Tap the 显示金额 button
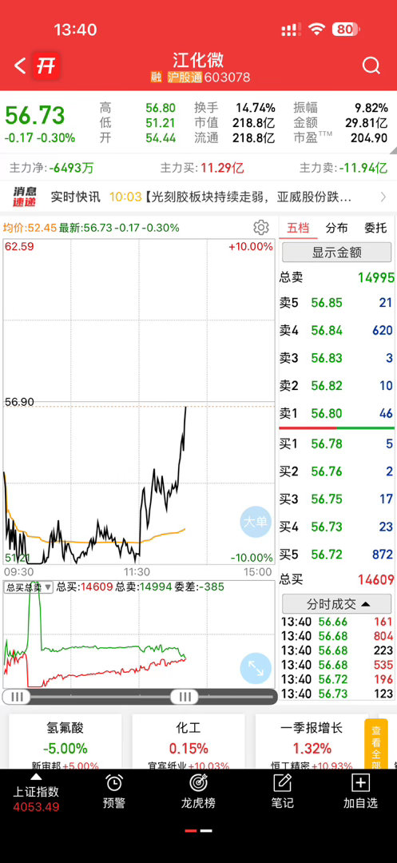 337,253
